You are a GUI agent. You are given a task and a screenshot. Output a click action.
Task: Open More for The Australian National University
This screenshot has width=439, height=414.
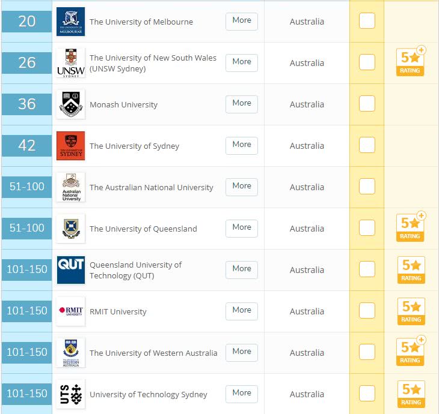pos(242,187)
